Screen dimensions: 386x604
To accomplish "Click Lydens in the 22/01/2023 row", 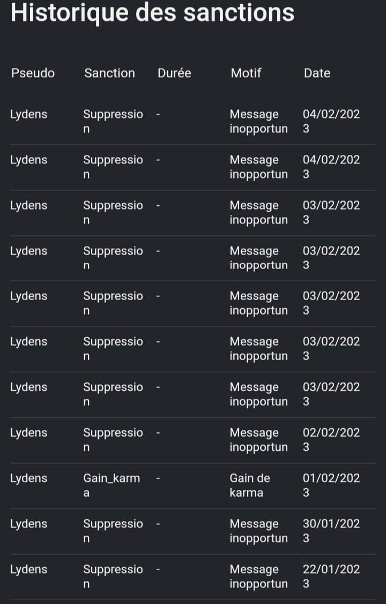I will pyautogui.click(x=28, y=569).
